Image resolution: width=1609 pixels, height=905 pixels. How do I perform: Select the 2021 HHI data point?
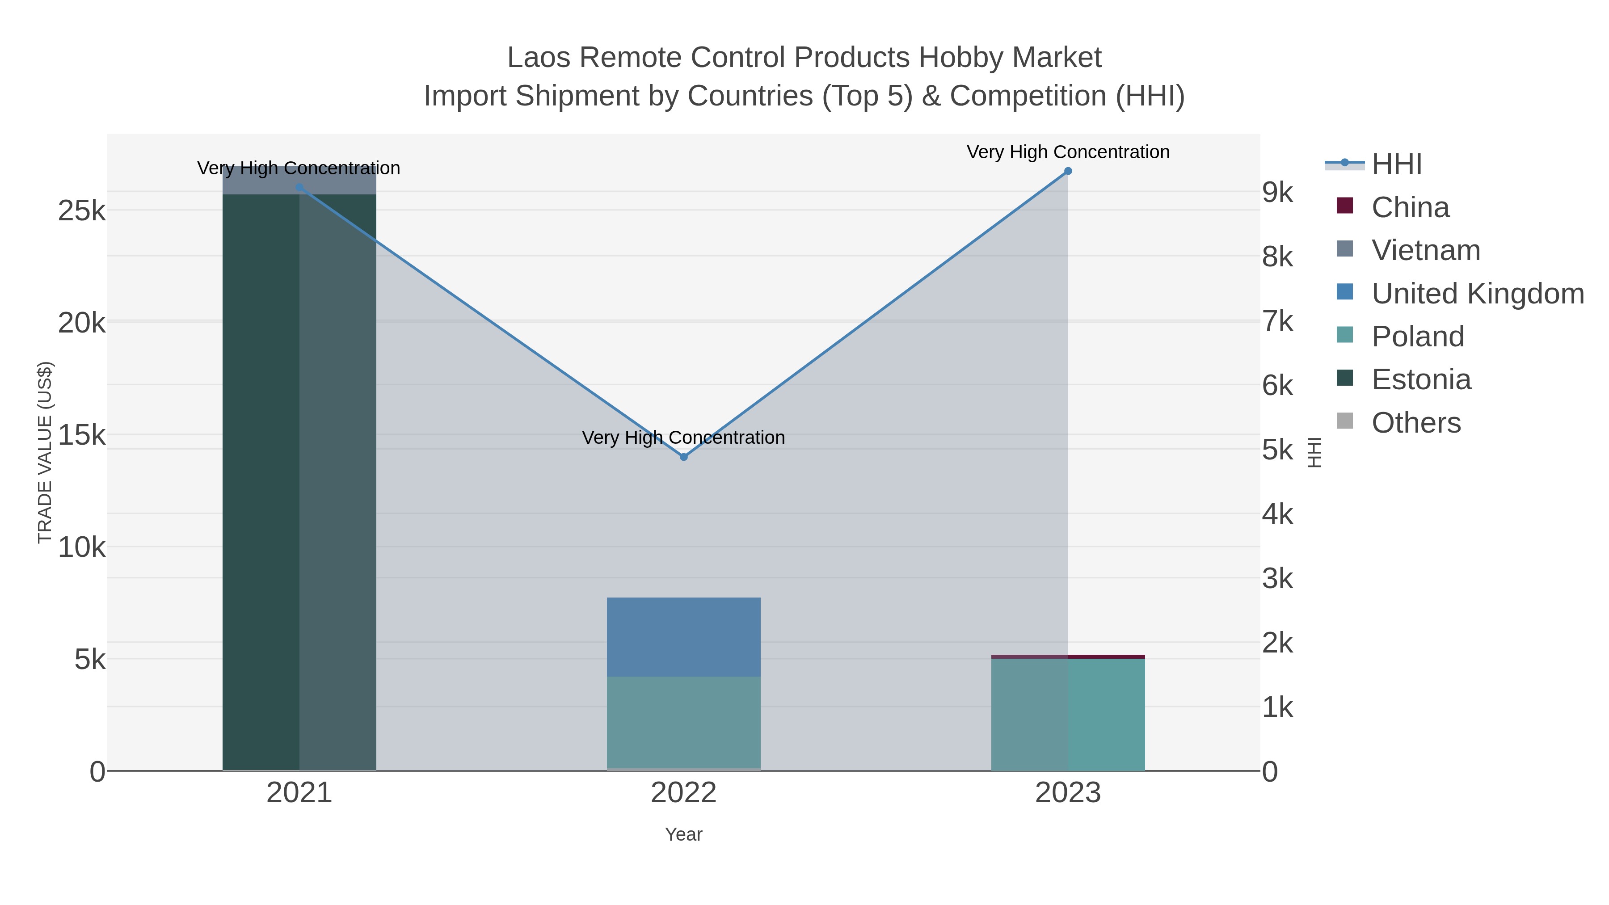point(299,187)
